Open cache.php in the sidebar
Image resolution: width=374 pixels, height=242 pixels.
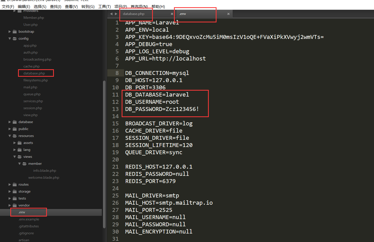point(31,66)
